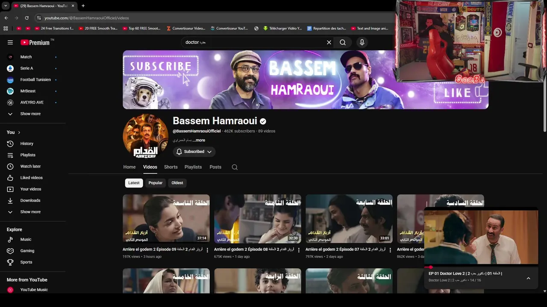The width and height of the screenshot is (547, 307).
Task: Expand the Doctor Love 2 playlist panel
Action: (x=528, y=278)
